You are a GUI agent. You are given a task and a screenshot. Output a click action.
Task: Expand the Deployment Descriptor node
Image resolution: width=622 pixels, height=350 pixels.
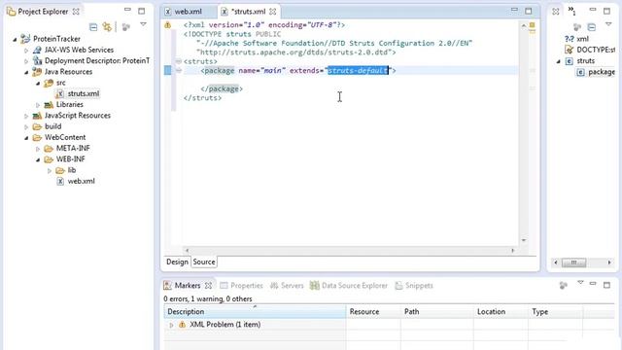pyautogui.click(x=26, y=61)
